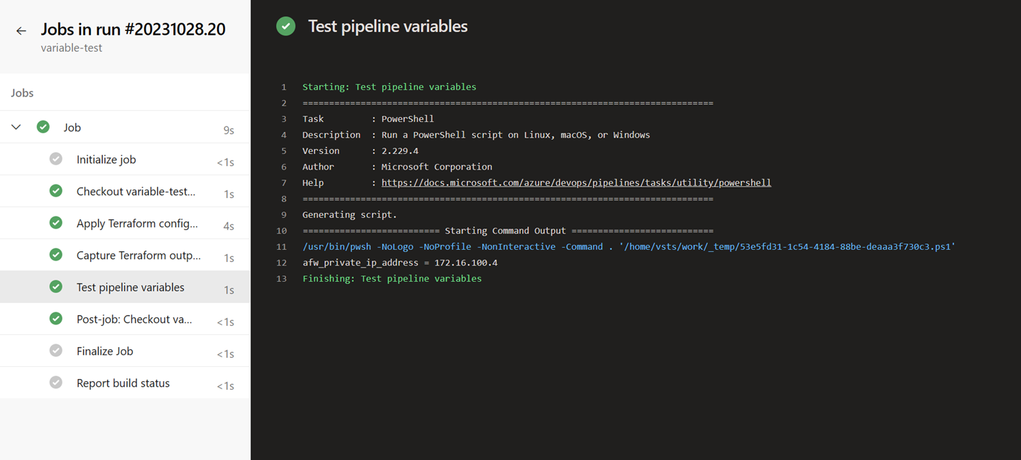Select the Apply Terraform config step

[x=128, y=222]
